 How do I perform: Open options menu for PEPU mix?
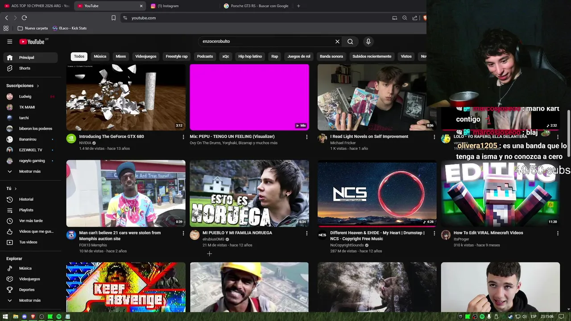click(x=306, y=137)
